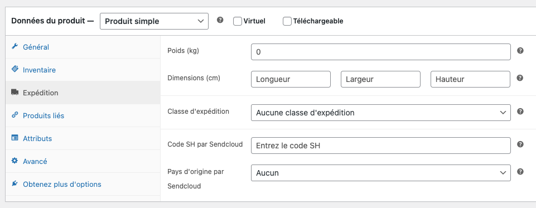Image resolution: width=536 pixels, height=208 pixels.
Task: Click the tag icon next to Inventaire
Action: tap(15, 69)
